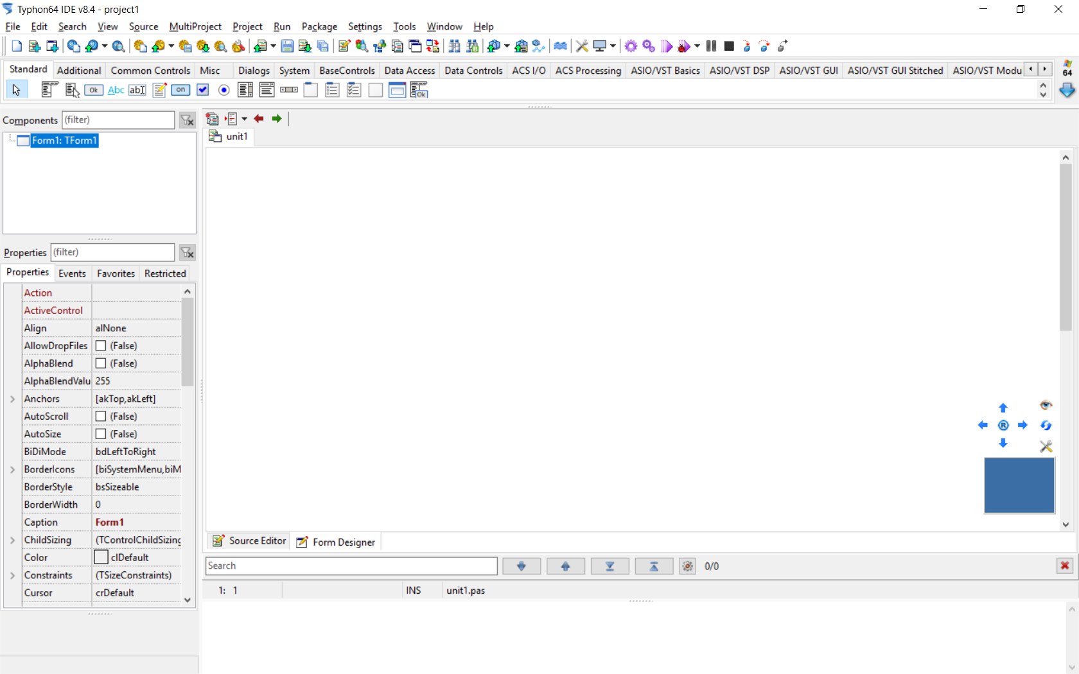
Task: Expand the Anchors property node
Action: click(x=12, y=399)
